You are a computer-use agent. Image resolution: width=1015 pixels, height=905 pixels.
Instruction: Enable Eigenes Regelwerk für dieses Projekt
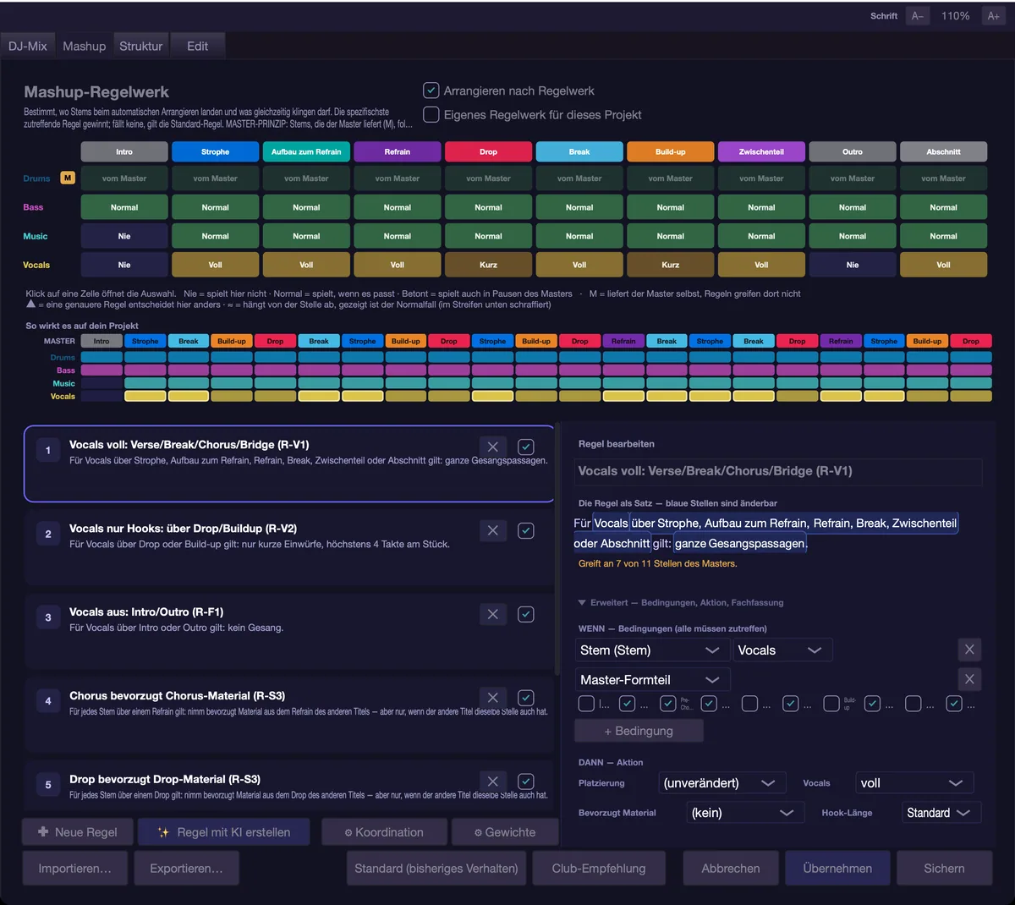(431, 114)
